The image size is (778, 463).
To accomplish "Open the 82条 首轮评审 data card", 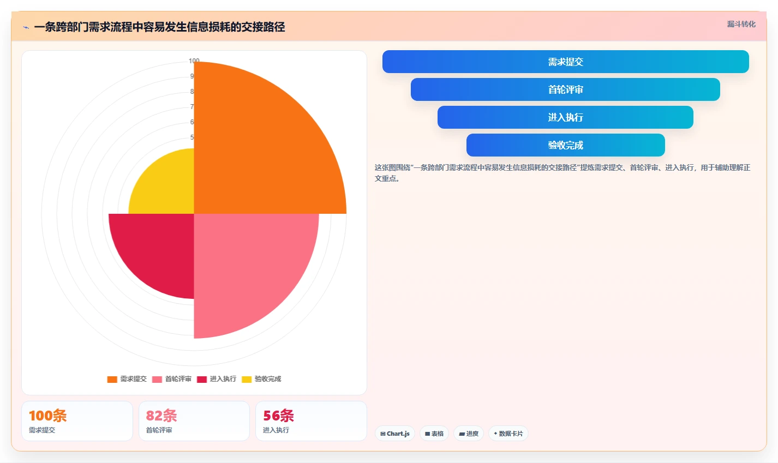I will click(x=194, y=421).
